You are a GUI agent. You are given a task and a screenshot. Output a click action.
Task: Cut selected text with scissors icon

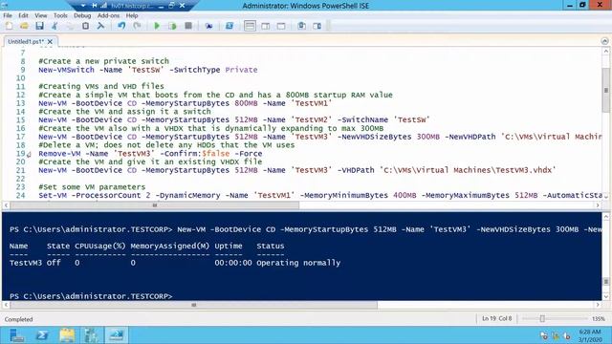pyautogui.click(x=55, y=26)
